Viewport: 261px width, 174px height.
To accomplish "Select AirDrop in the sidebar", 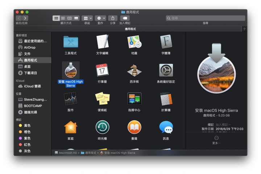I will coord(33,47).
